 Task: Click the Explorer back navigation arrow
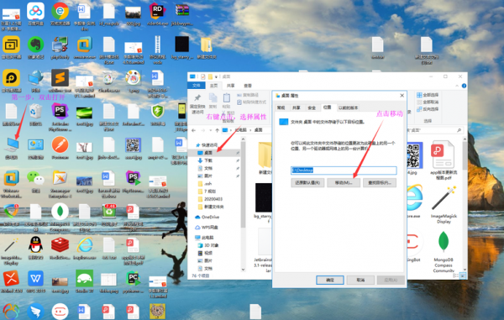point(193,130)
